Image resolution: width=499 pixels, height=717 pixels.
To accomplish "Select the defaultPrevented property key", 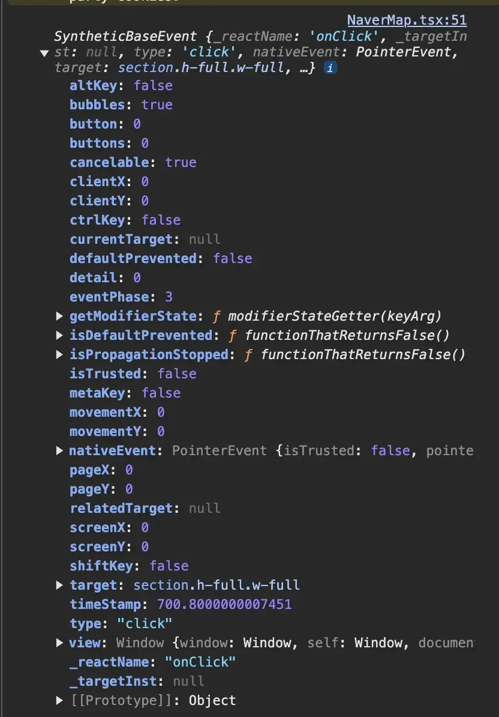I will [133, 258].
